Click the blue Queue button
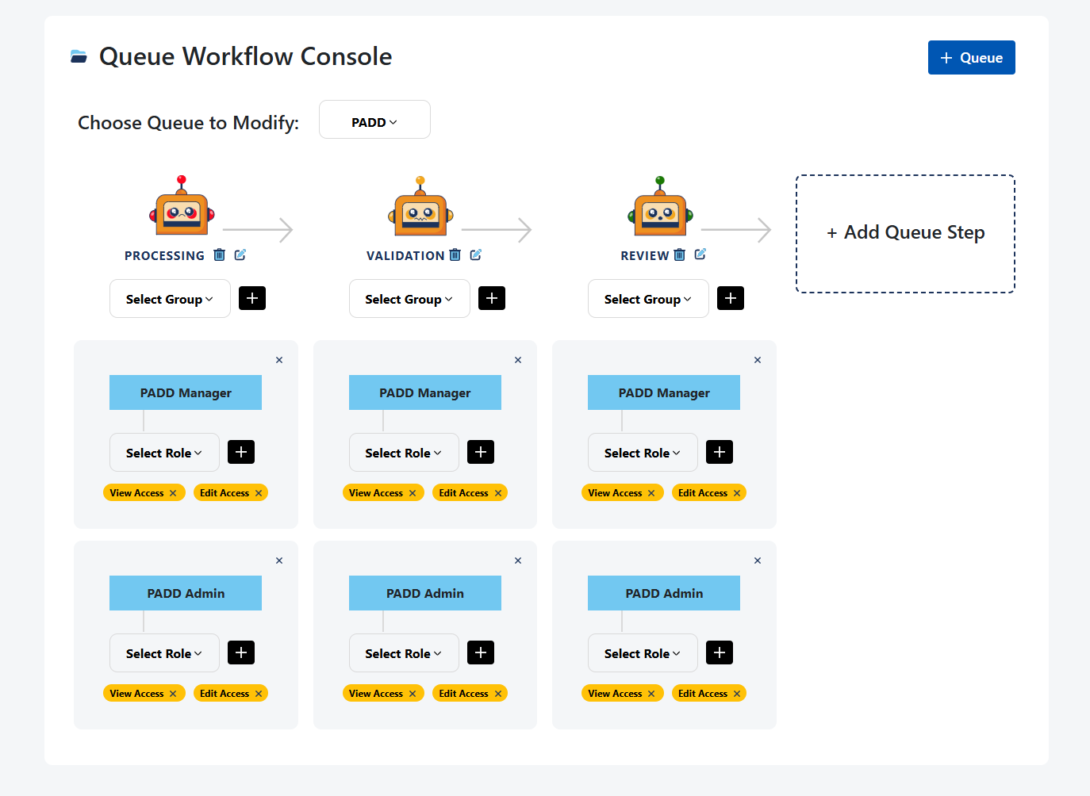Image resolution: width=1090 pixels, height=796 pixels. click(x=971, y=58)
